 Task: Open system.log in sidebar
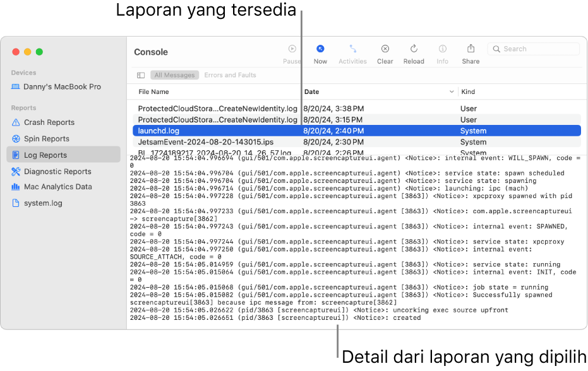click(43, 203)
